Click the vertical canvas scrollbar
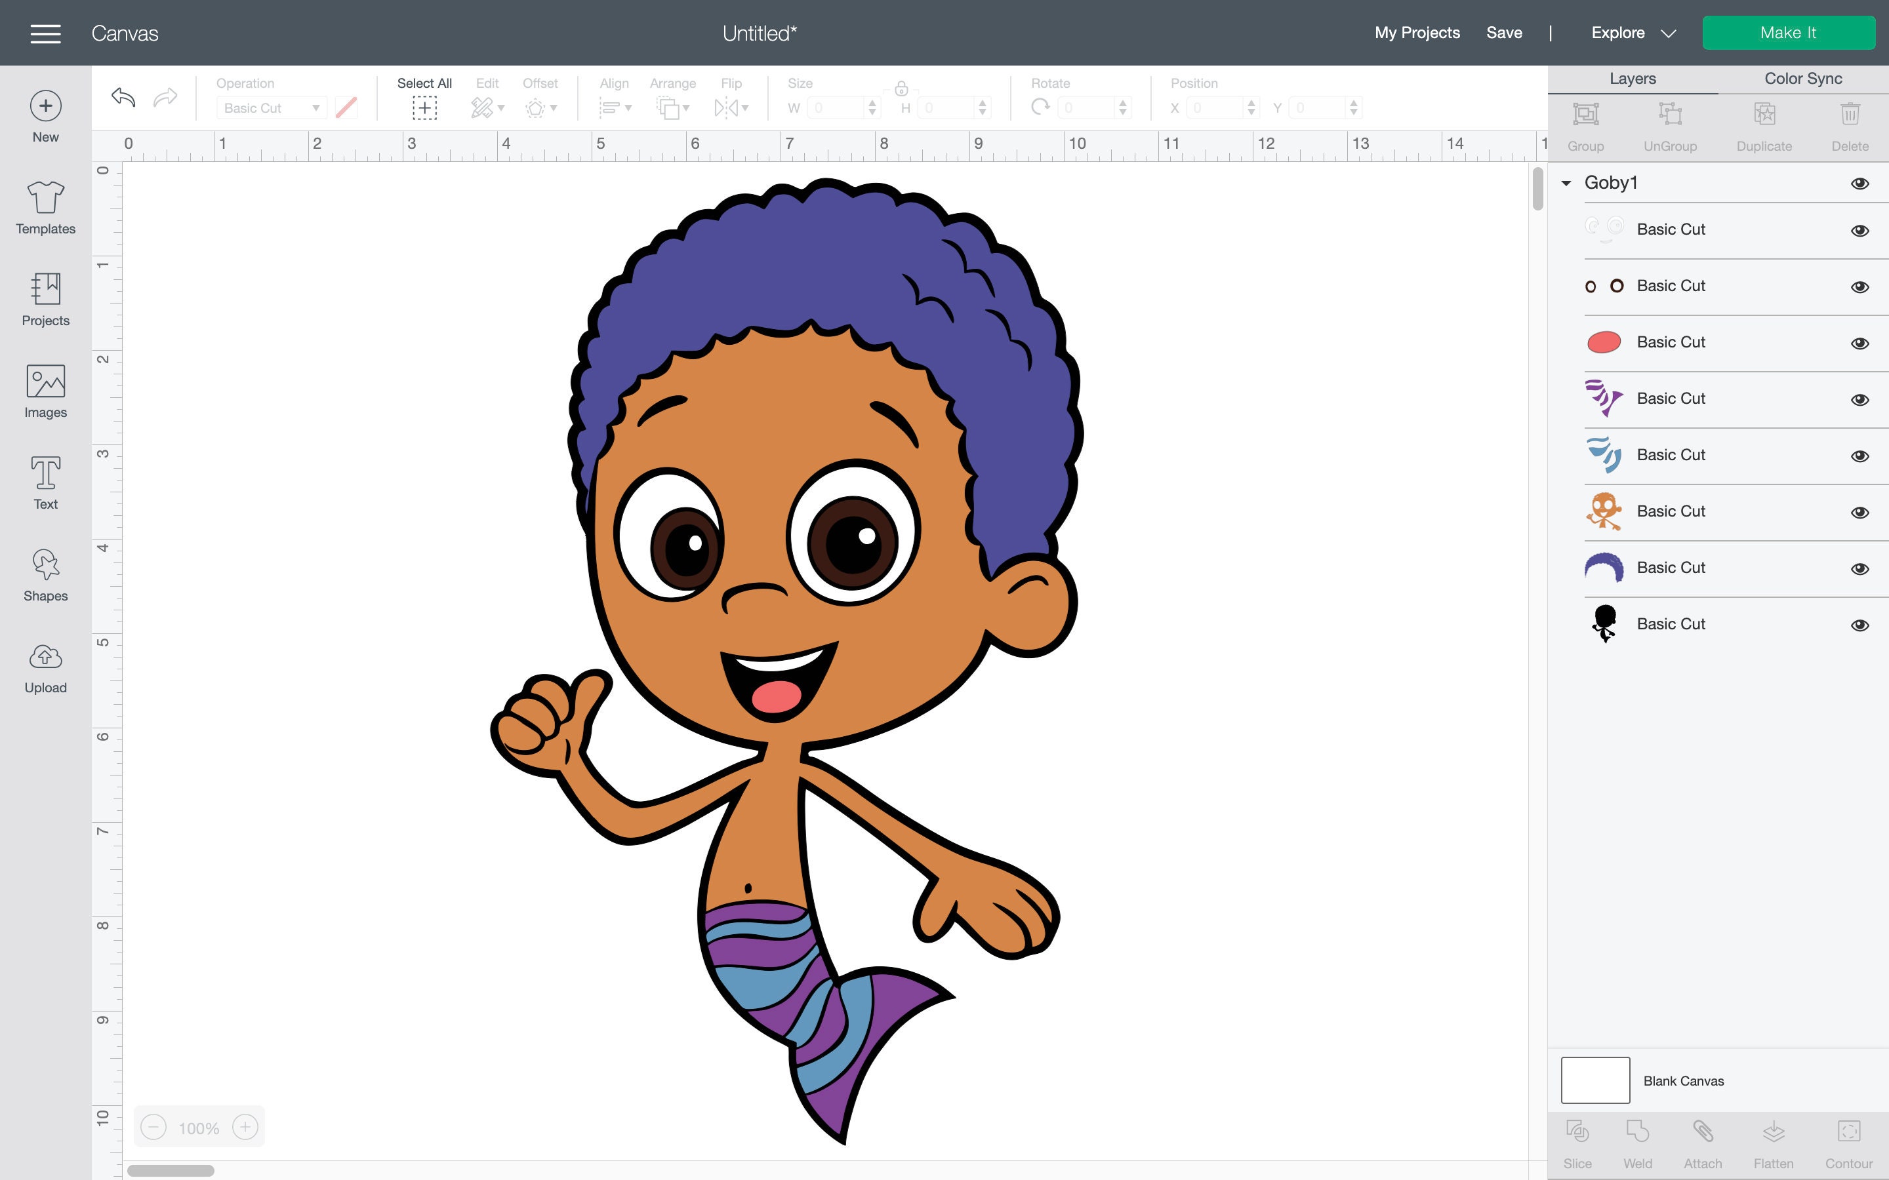This screenshot has height=1180, width=1889. 1537,188
